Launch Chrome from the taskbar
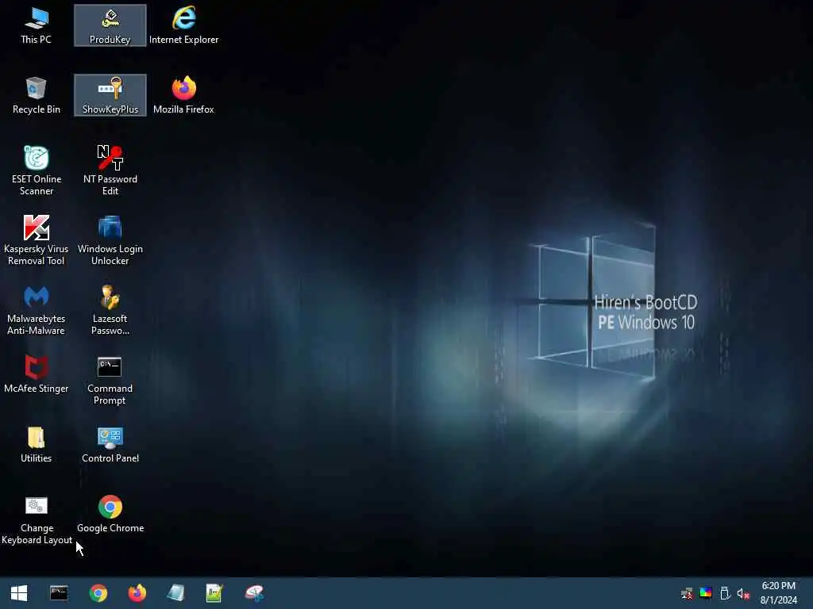 tap(98, 593)
